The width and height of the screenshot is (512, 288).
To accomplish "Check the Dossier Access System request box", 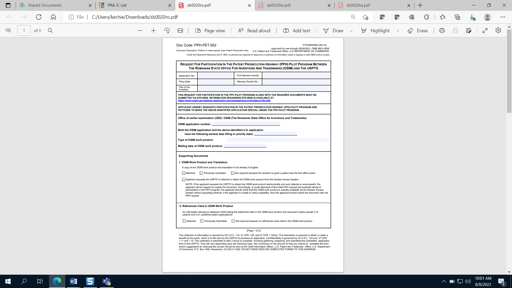I will 184,179.
